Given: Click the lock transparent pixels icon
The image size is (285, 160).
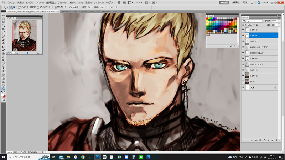Looking at the screenshot, I should (x=249, y=25).
